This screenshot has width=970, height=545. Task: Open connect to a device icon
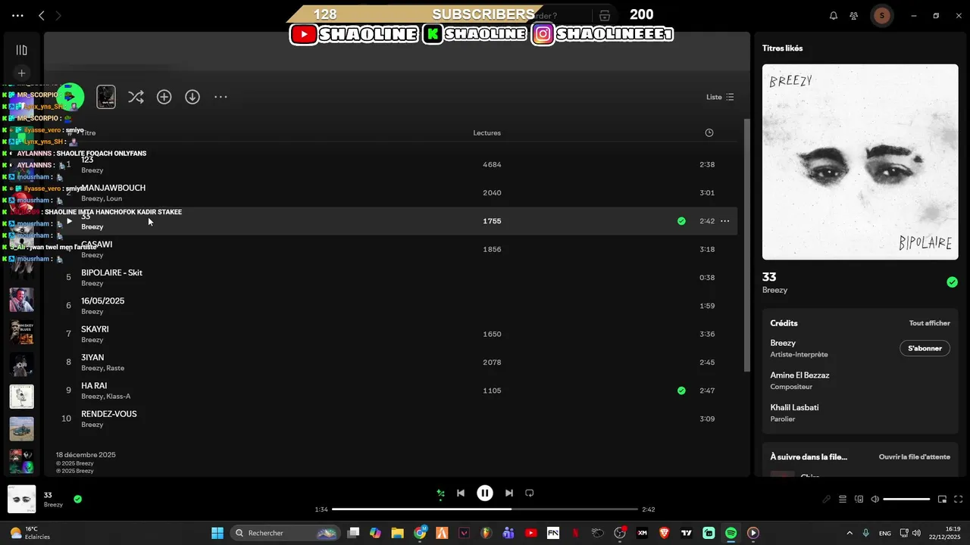pyautogui.click(x=859, y=500)
